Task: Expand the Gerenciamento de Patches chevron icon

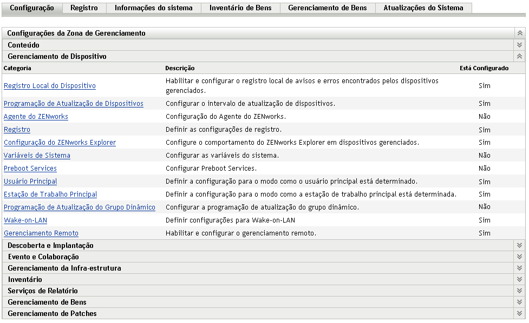Action: 519,313
